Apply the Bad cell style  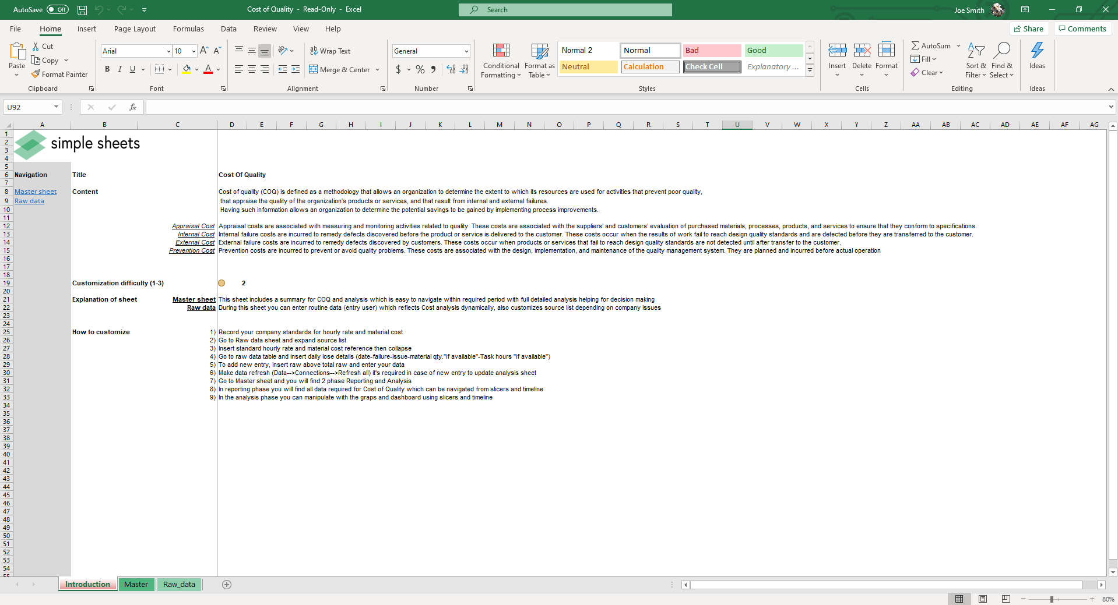pos(712,51)
